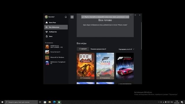185x104 pixels.
Task: Open Forza Horizon 5 from the installed list
Action: pos(56,52)
